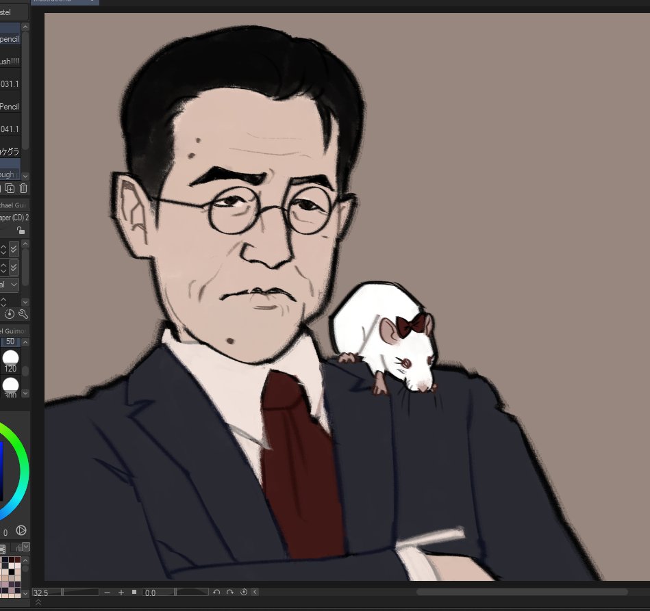Viewport: 650px width, 611px height.
Task: Click the horizontal canvas scrollbar
Action: 521,592
